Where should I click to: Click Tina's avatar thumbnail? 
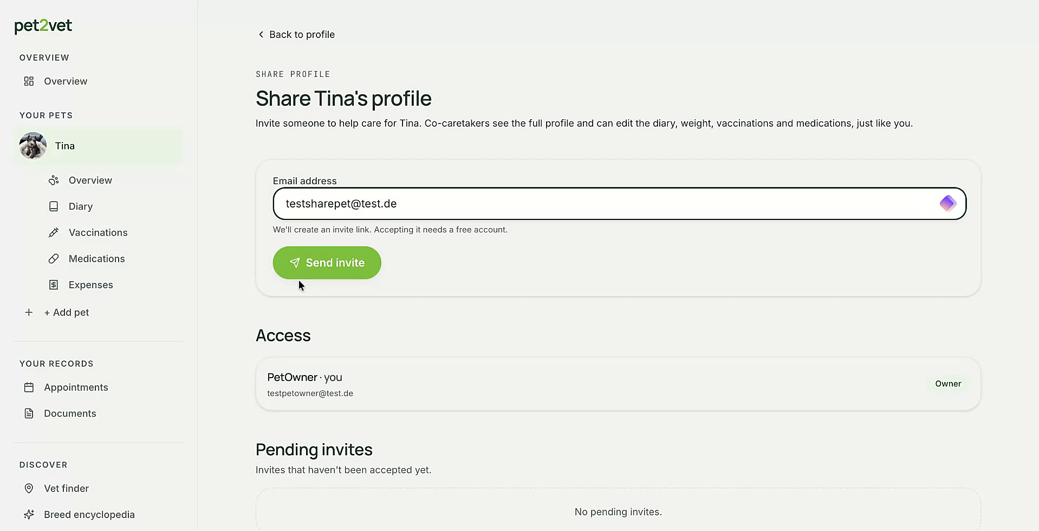(33, 146)
